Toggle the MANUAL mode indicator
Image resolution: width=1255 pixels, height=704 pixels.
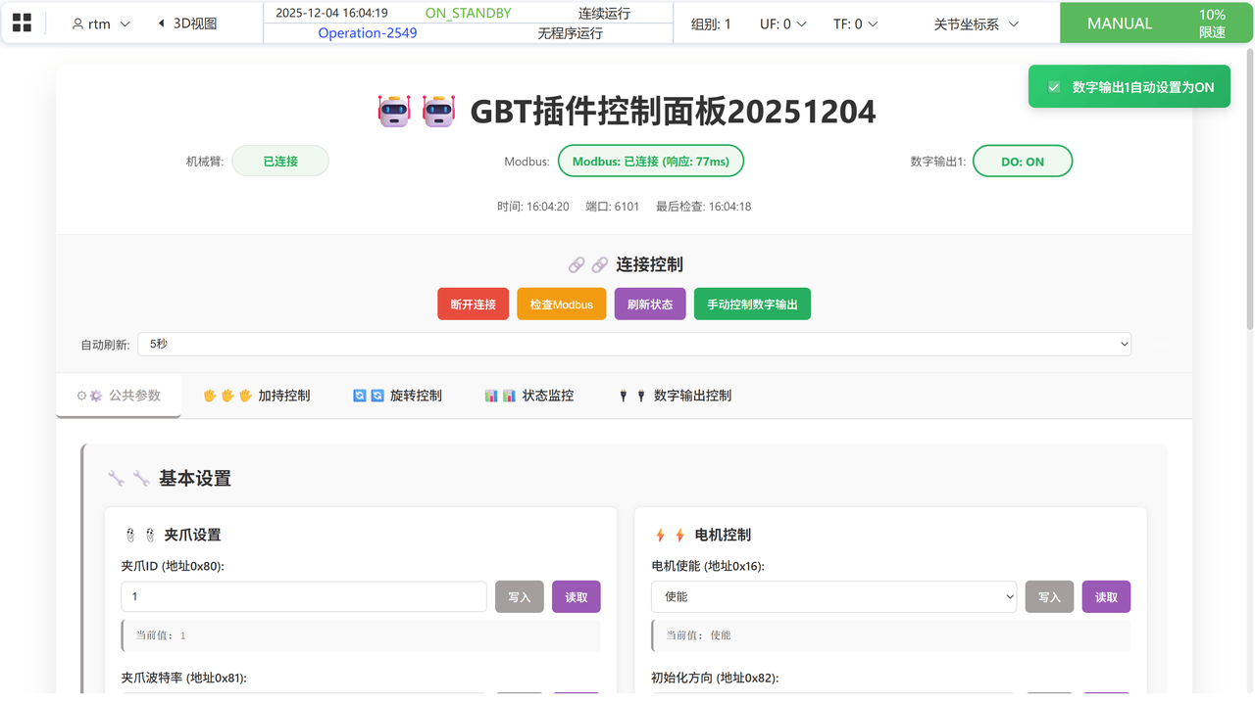tap(1119, 23)
